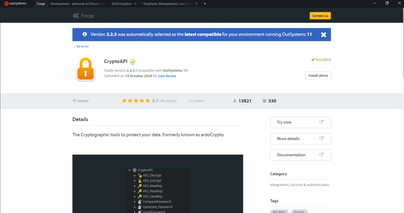Click the downloads icon next to 13821

[x=235, y=101]
